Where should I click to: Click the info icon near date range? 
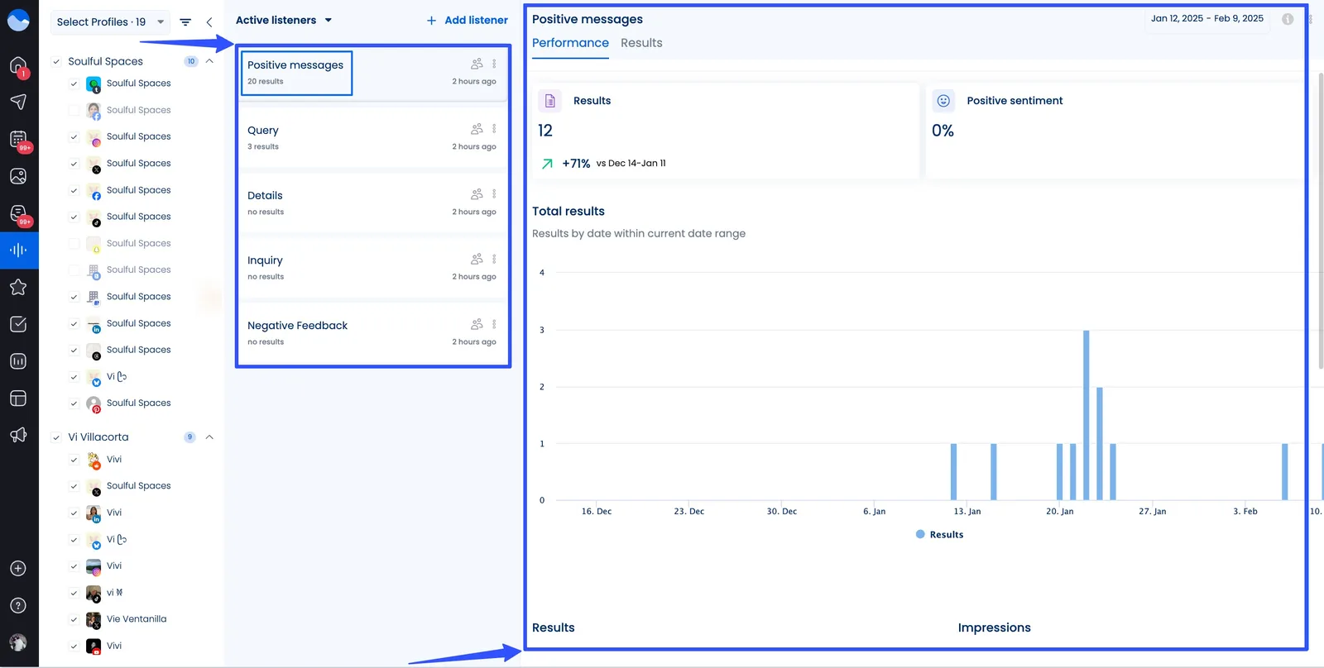pos(1288,19)
